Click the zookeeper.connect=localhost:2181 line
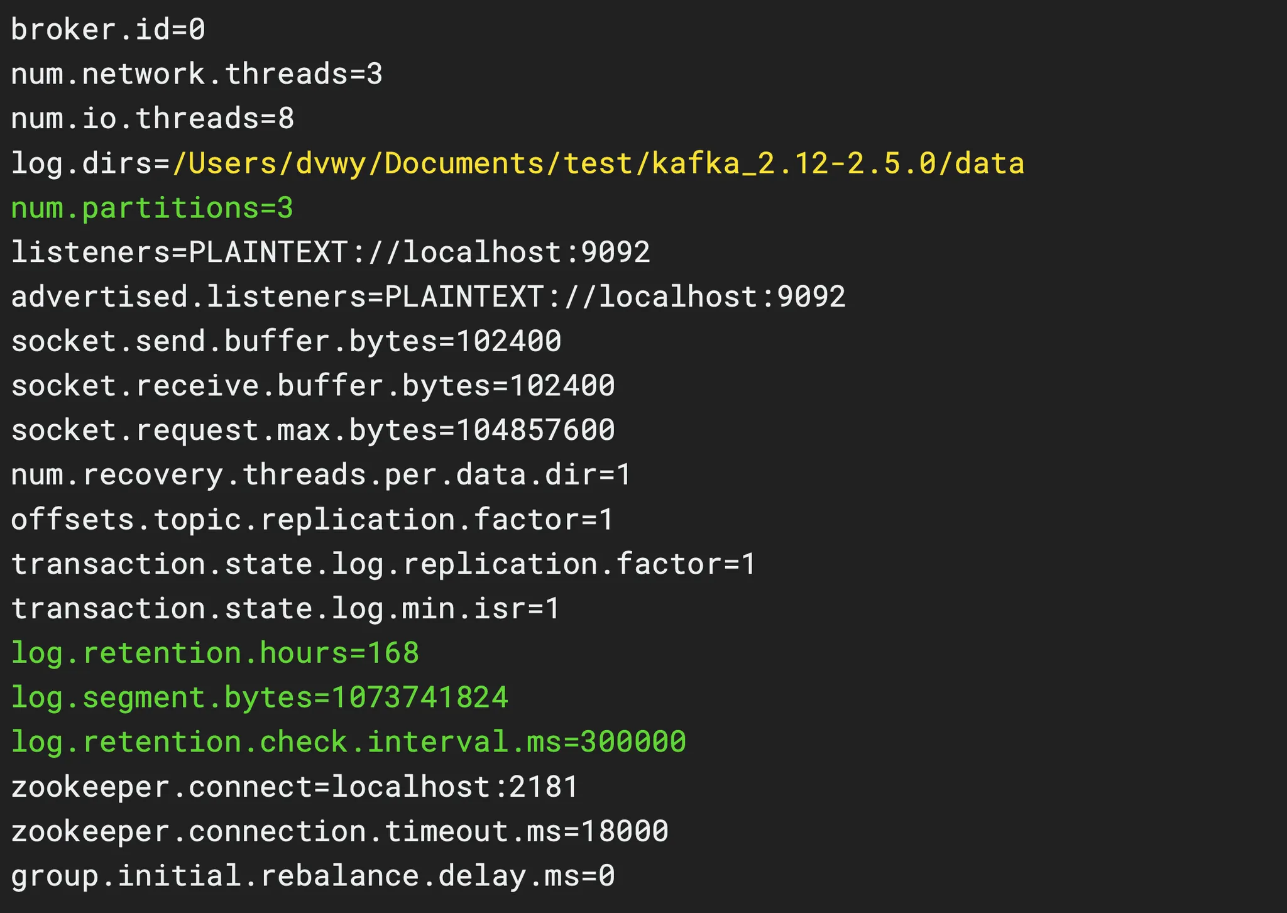The width and height of the screenshot is (1287, 913). (295, 787)
